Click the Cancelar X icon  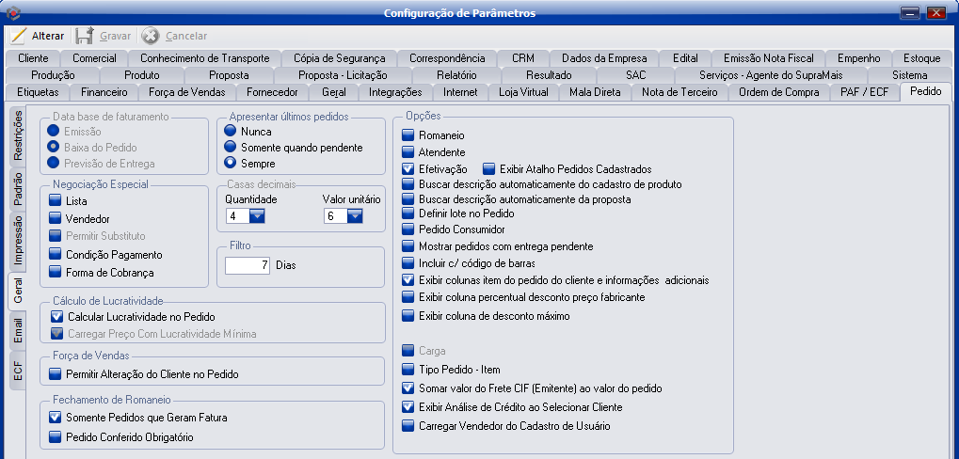(150, 36)
